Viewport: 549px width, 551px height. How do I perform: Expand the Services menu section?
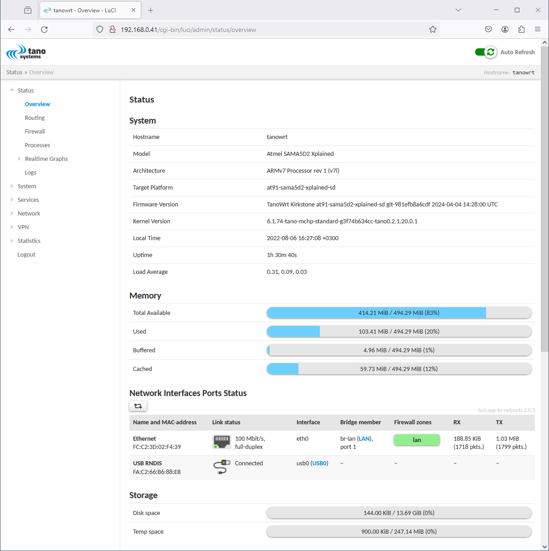pos(12,200)
